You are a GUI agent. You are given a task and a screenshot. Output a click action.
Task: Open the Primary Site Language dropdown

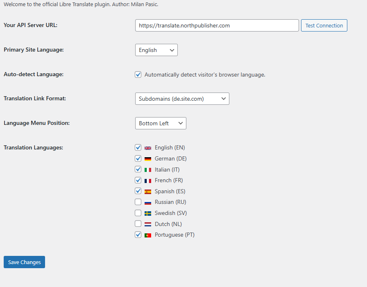tap(156, 50)
